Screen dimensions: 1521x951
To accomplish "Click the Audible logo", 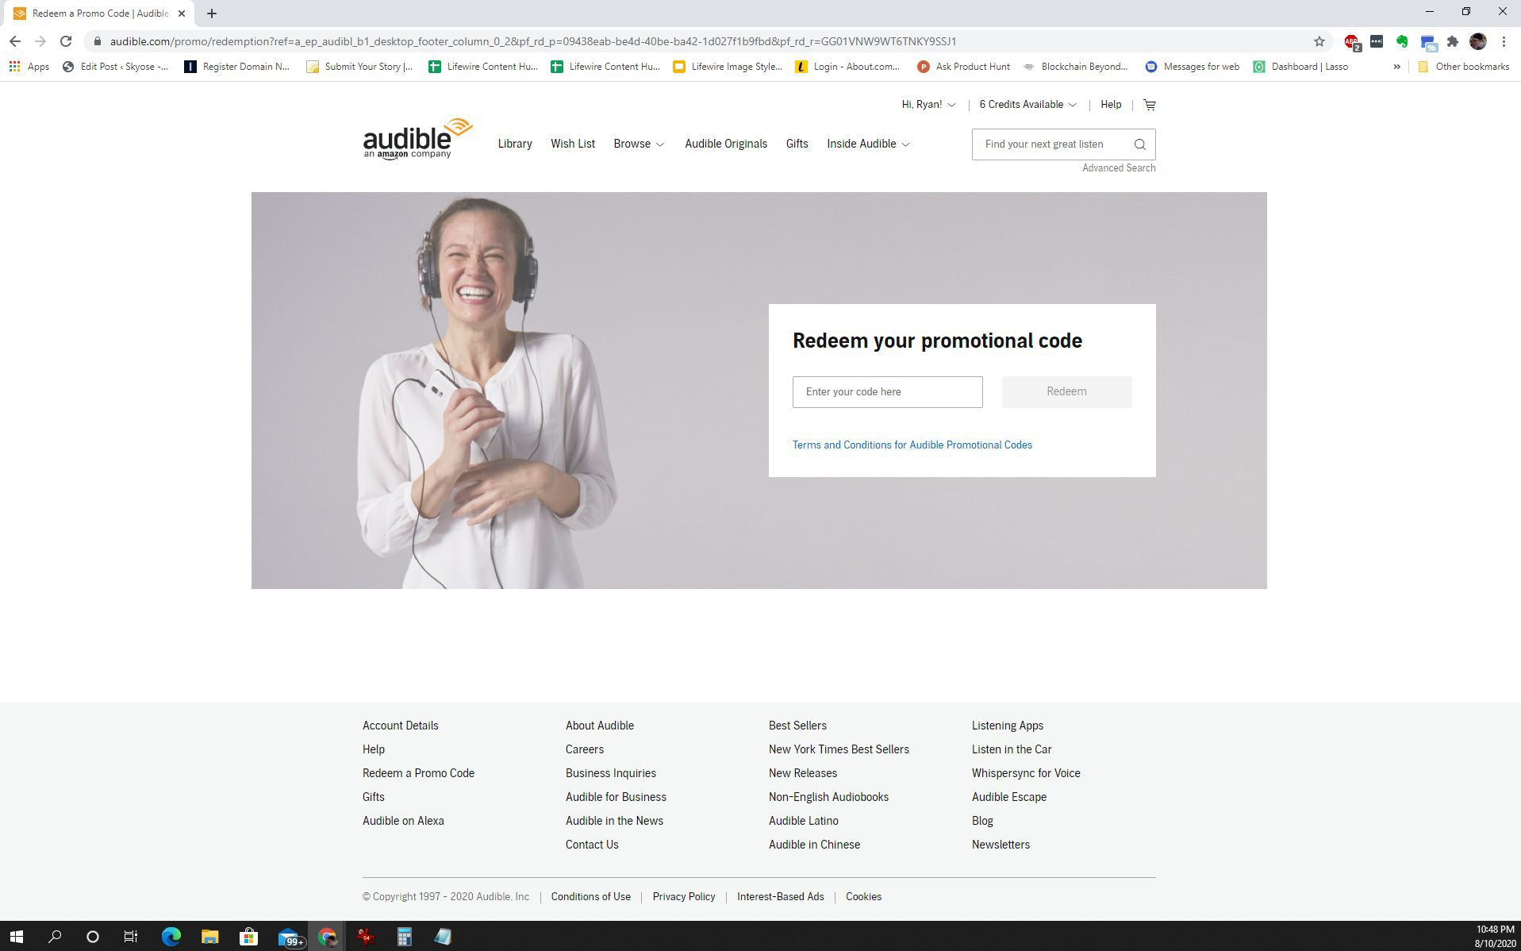I will click(x=417, y=139).
